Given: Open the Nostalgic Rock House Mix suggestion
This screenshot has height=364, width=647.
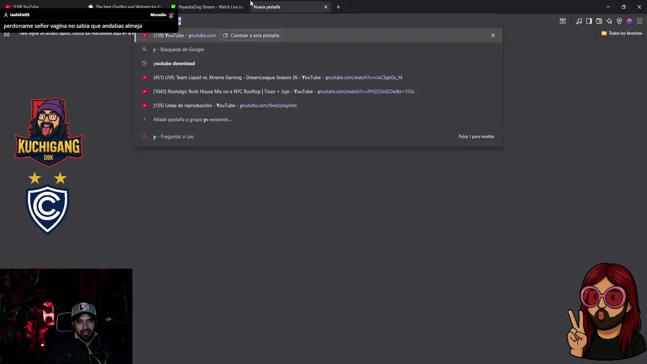Looking at the screenshot, I should click(x=318, y=92).
